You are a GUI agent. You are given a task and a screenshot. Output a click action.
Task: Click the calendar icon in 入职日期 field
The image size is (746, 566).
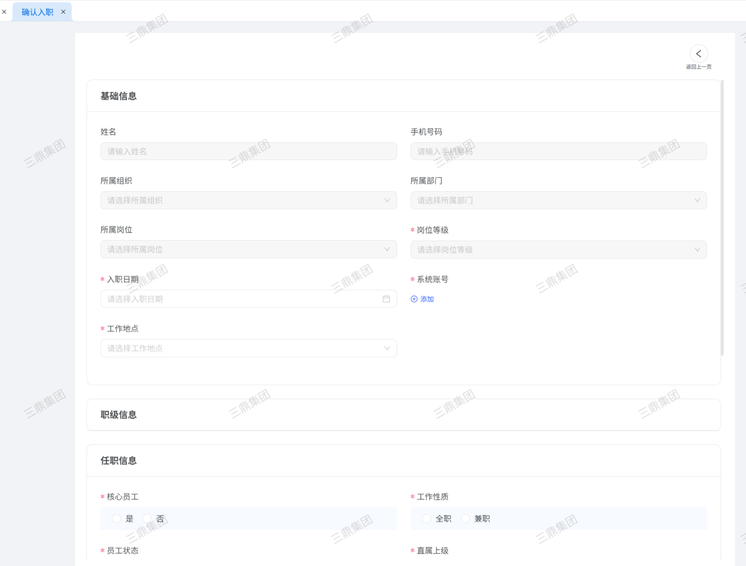pos(386,299)
